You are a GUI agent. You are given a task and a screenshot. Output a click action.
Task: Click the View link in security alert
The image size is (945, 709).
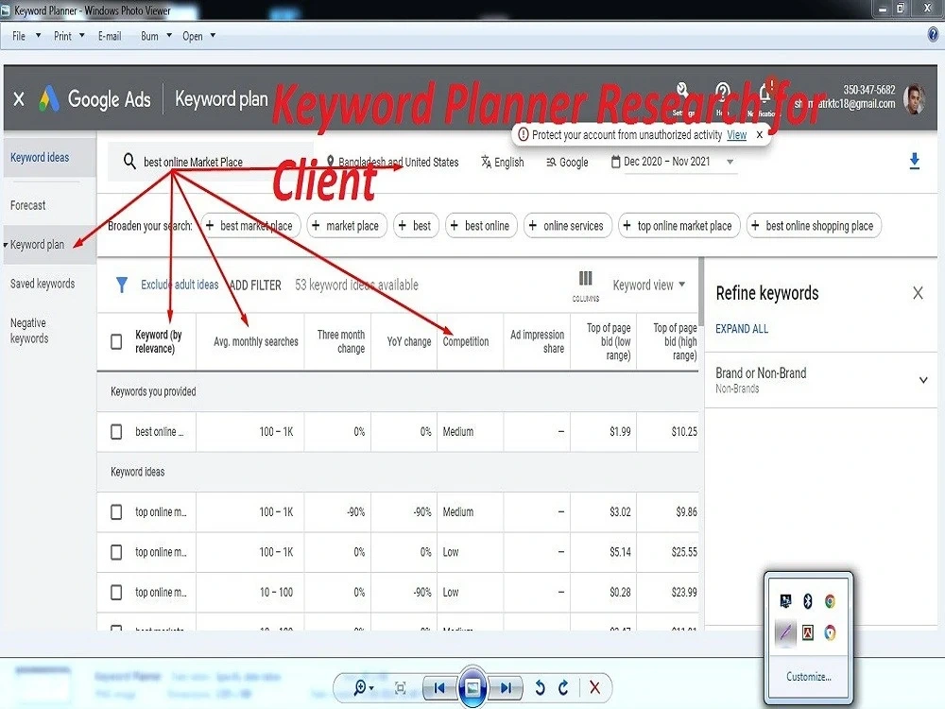(x=736, y=134)
